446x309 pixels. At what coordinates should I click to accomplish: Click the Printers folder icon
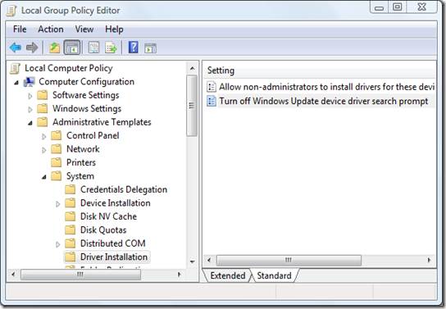(x=56, y=162)
